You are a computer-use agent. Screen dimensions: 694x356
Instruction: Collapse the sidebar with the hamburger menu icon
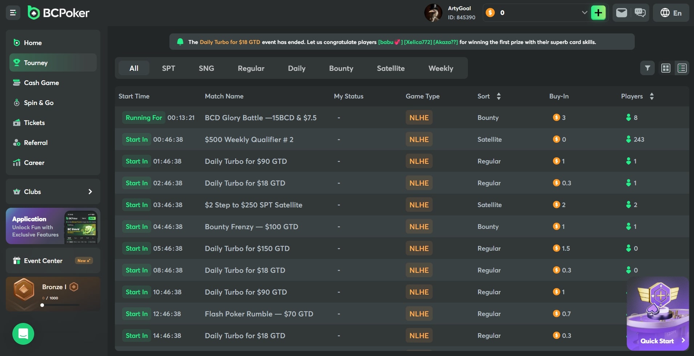coord(13,13)
